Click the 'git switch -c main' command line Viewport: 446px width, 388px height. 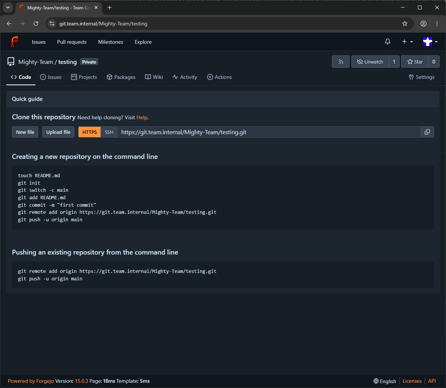(x=43, y=190)
